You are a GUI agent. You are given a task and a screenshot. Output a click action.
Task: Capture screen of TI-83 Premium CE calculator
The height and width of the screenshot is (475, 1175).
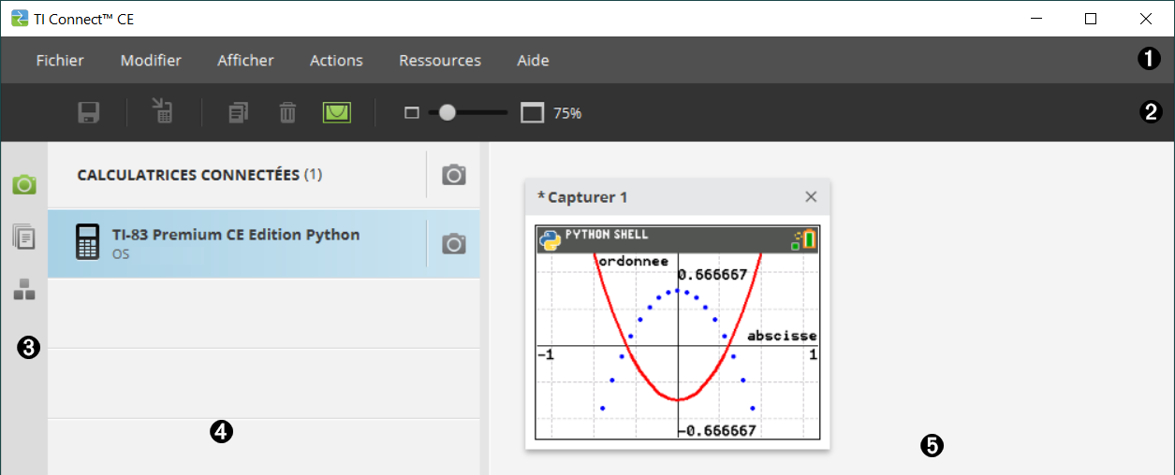pyautogui.click(x=454, y=244)
